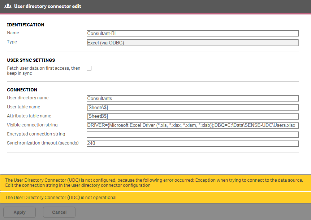311x220 pixels.
Task: Click the user directory connector icon in header
Action: click(8, 6)
